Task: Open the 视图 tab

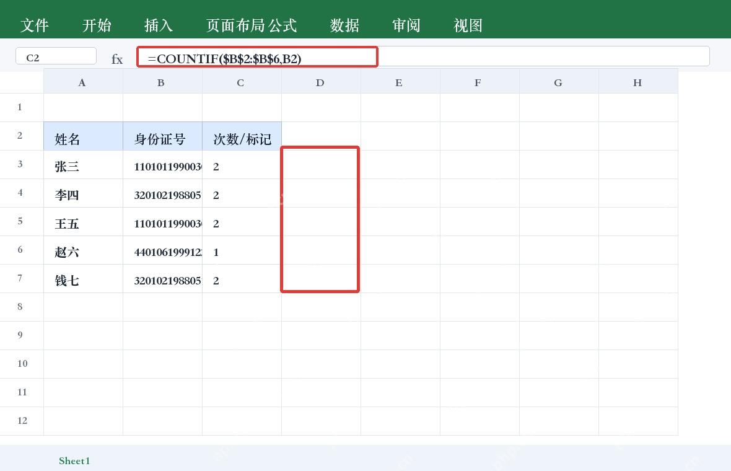Action: click(468, 25)
